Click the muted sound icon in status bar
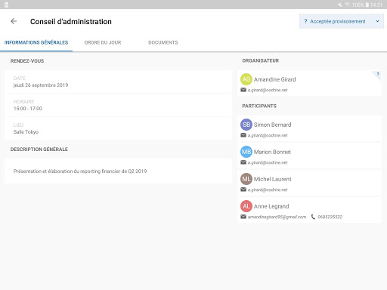The width and height of the screenshot is (387, 290). [340, 5]
